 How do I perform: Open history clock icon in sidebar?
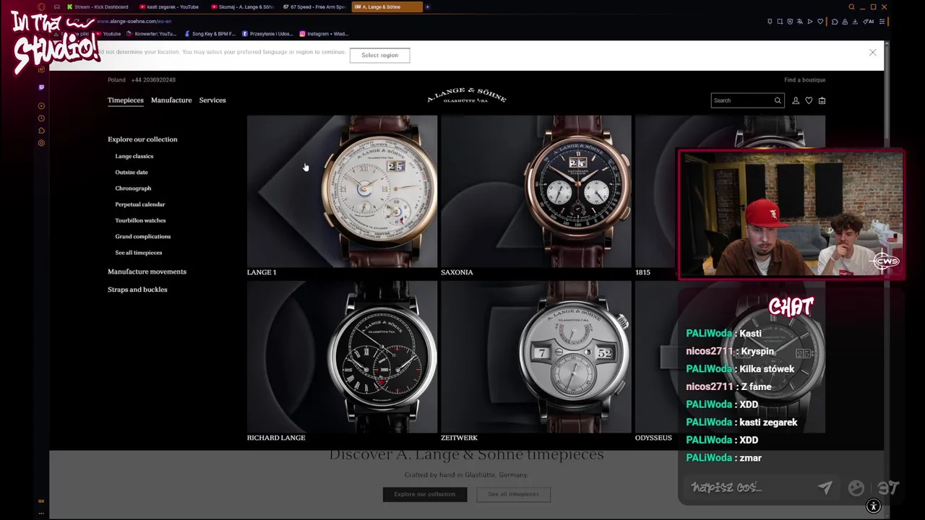pos(41,118)
